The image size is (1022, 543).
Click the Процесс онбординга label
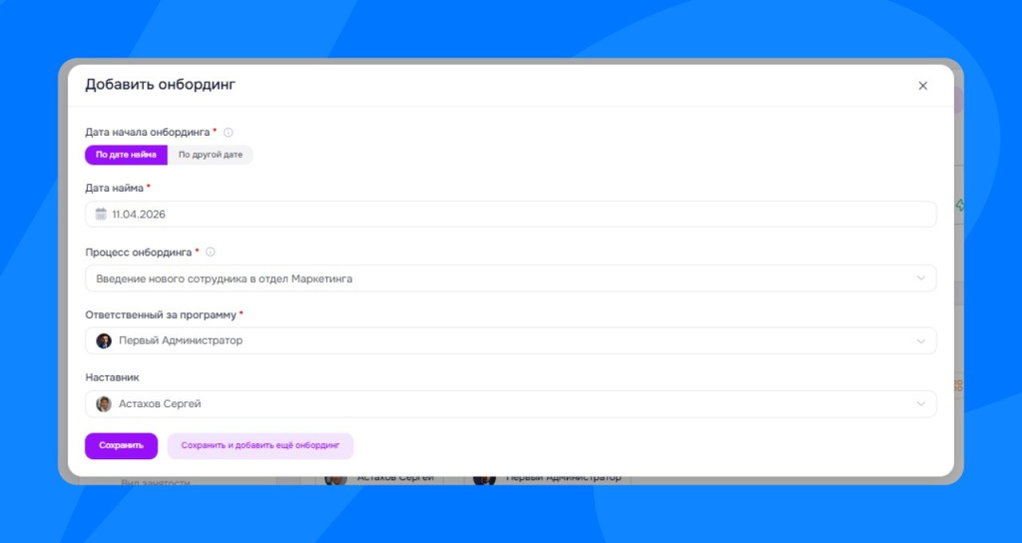click(x=138, y=253)
